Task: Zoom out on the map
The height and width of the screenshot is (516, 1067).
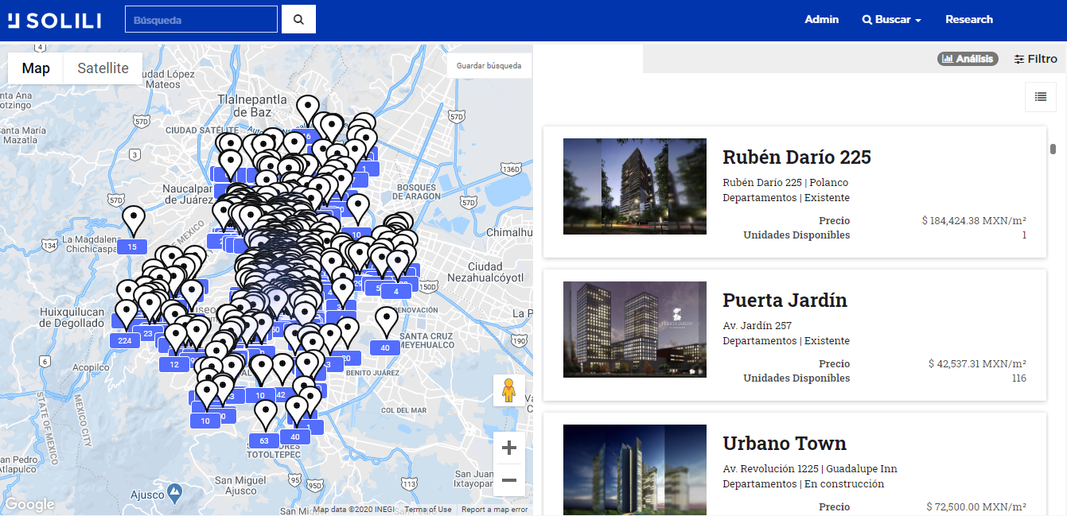Action: tap(509, 480)
